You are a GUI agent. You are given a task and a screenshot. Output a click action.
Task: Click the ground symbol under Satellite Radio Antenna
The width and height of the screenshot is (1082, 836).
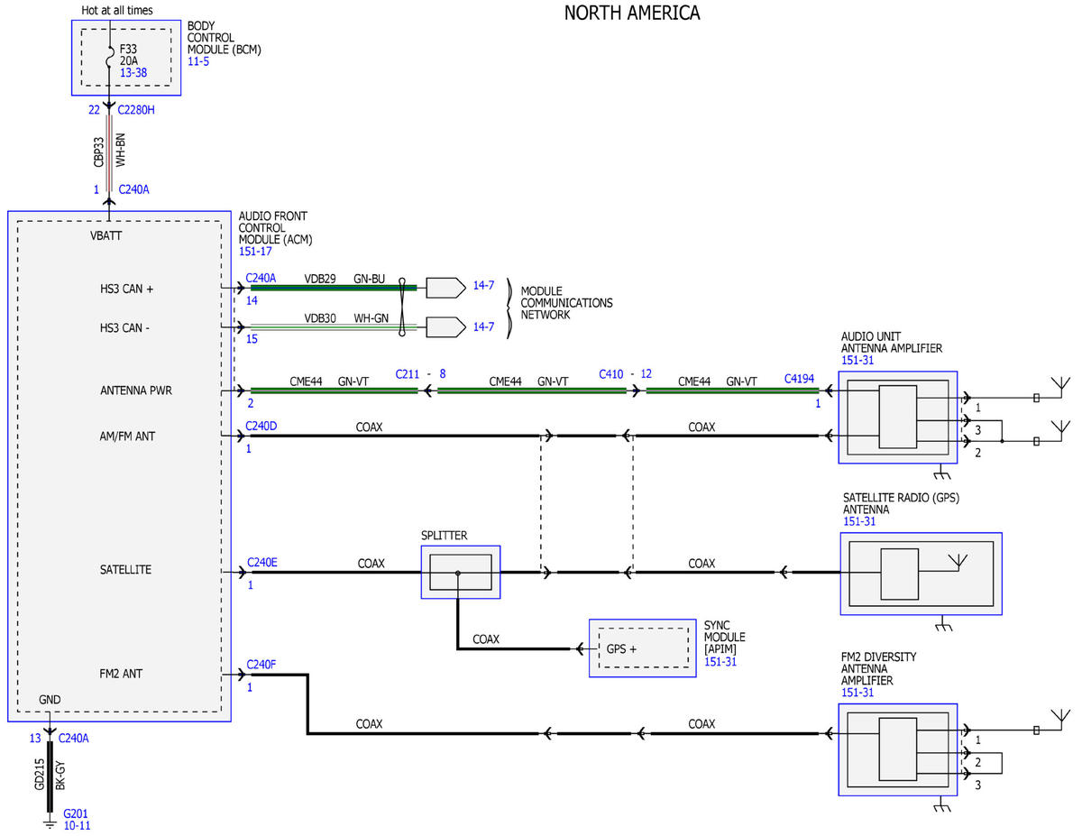[x=942, y=624]
